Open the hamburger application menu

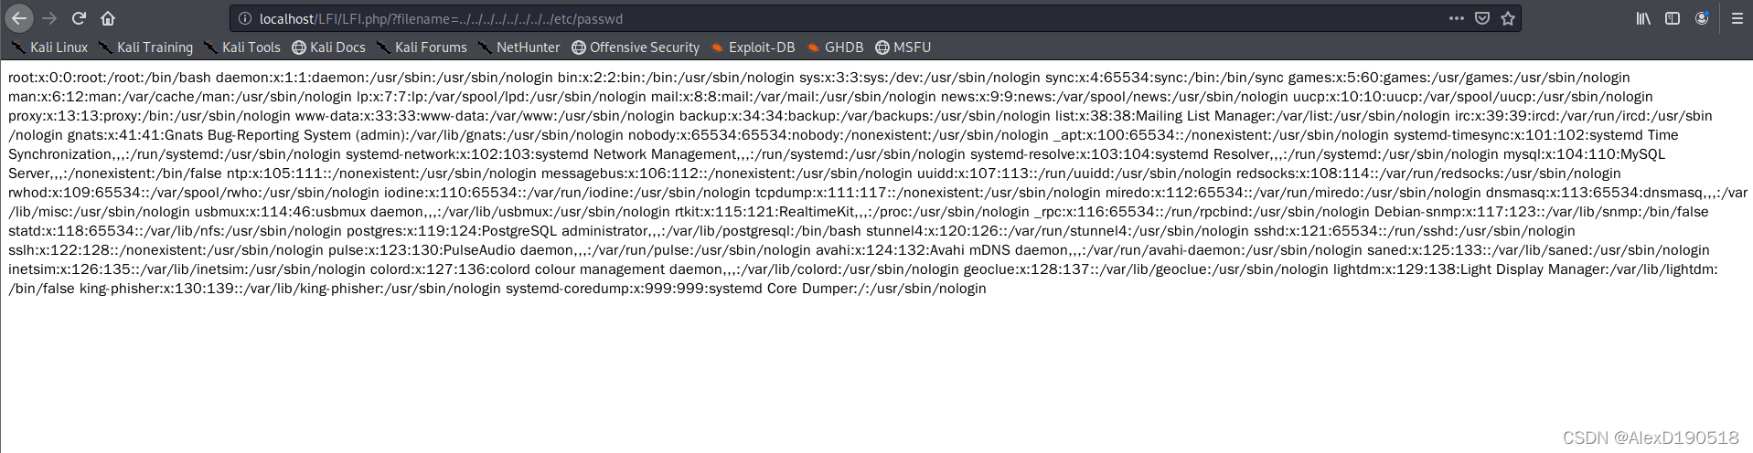tap(1737, 18)
